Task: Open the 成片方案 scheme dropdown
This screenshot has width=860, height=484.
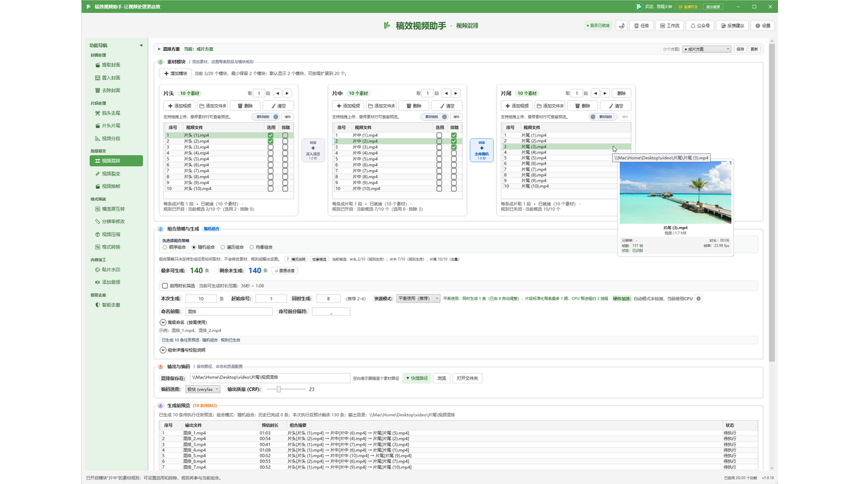Action: tap(706, 49)
